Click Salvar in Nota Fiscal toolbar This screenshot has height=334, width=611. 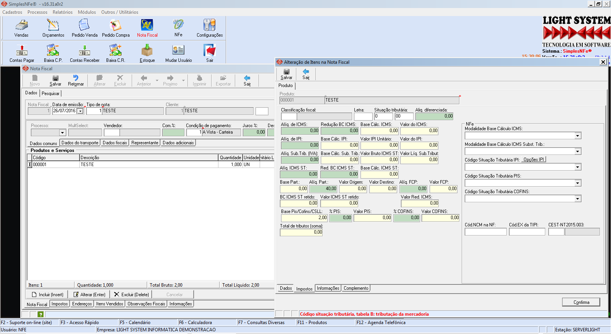pos(55,81)
